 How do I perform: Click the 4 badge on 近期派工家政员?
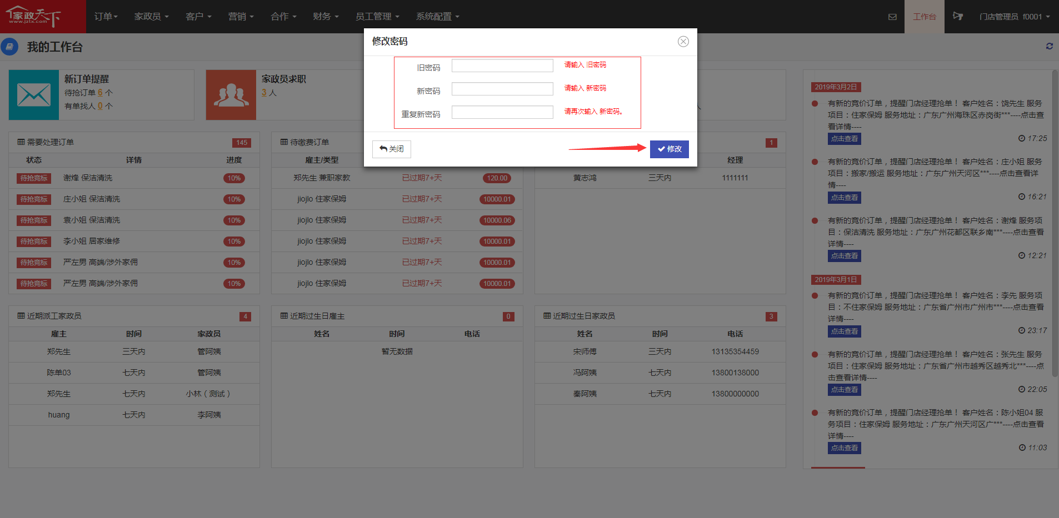[x=245, y=316]
